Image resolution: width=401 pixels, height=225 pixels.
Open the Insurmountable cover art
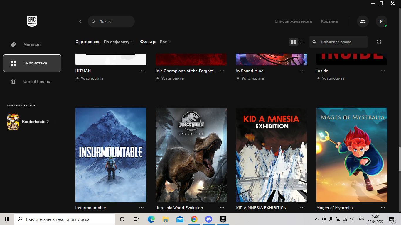[111, 155]
